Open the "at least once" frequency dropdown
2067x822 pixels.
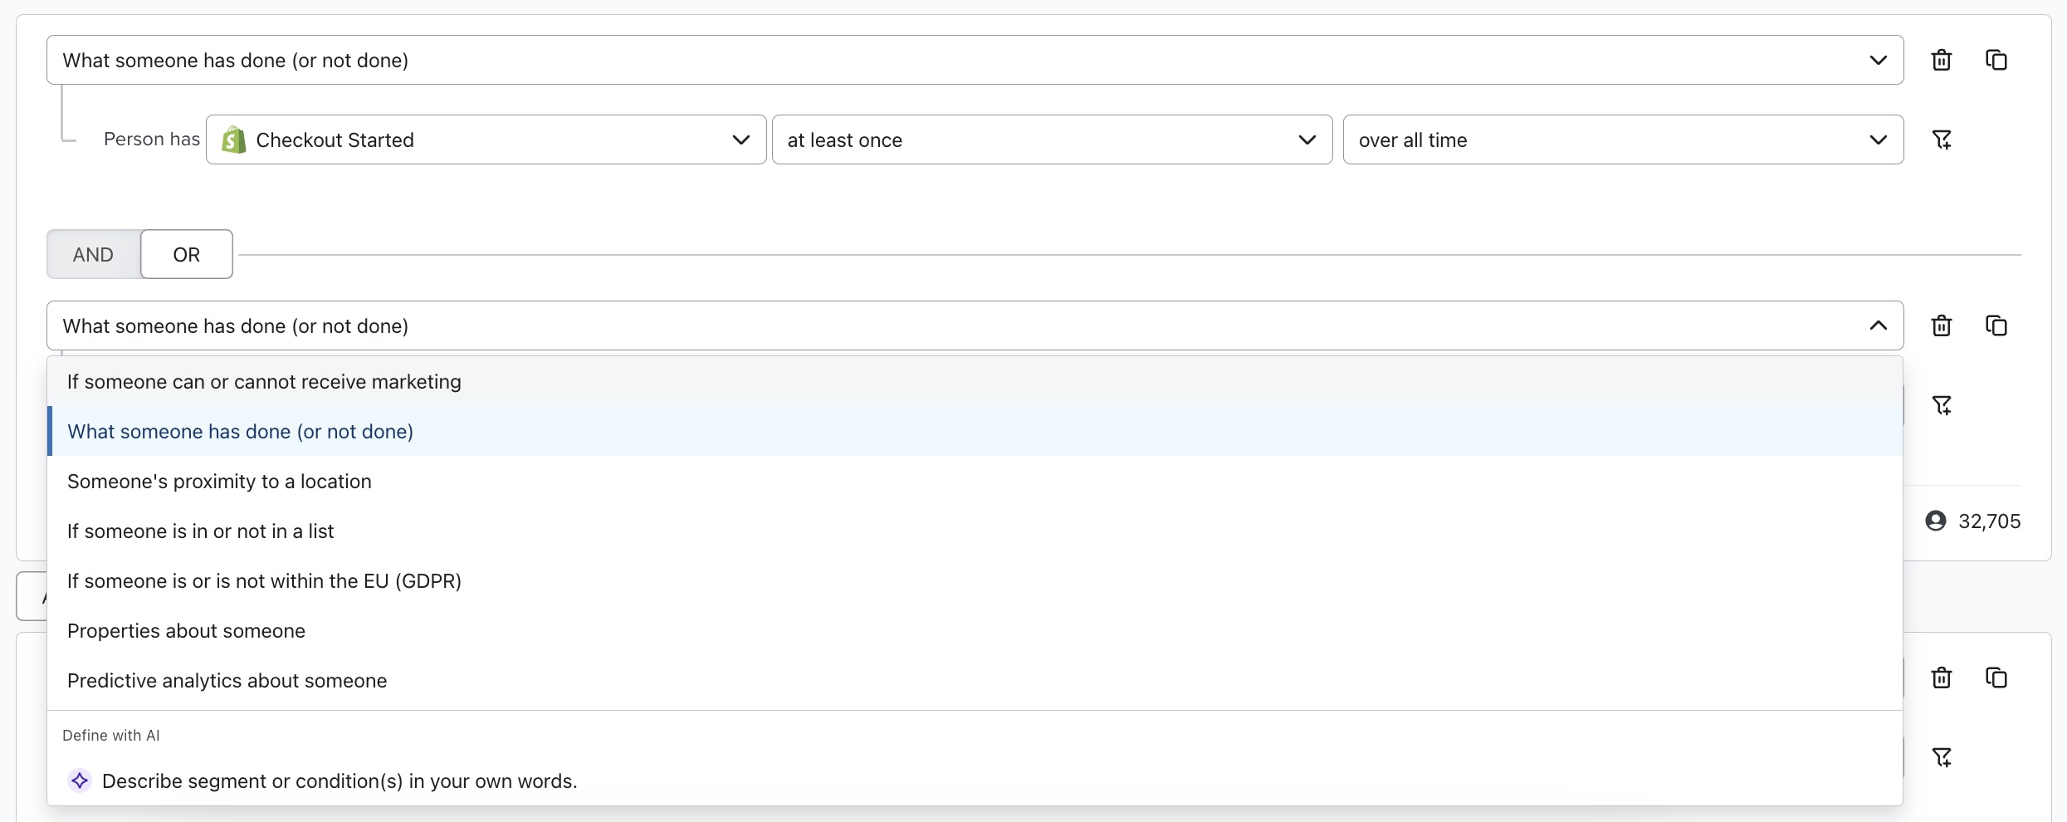tap(1052, 139)
